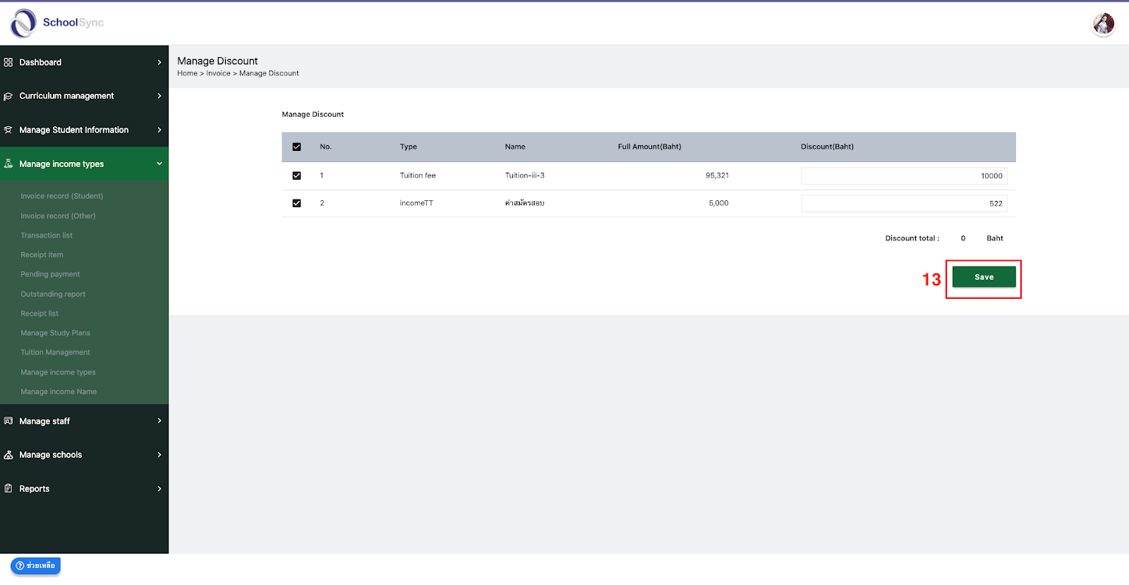Uncheck the incomeTT row checkbox
Screen dimensions: 1129x585
[296, 203]
